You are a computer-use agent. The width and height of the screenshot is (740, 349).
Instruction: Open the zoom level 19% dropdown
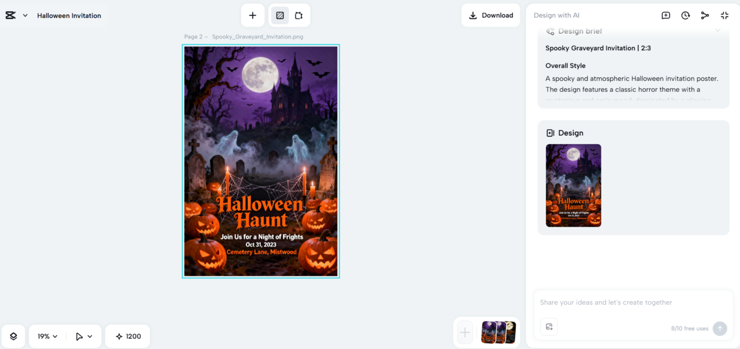[x=46, y=336]
